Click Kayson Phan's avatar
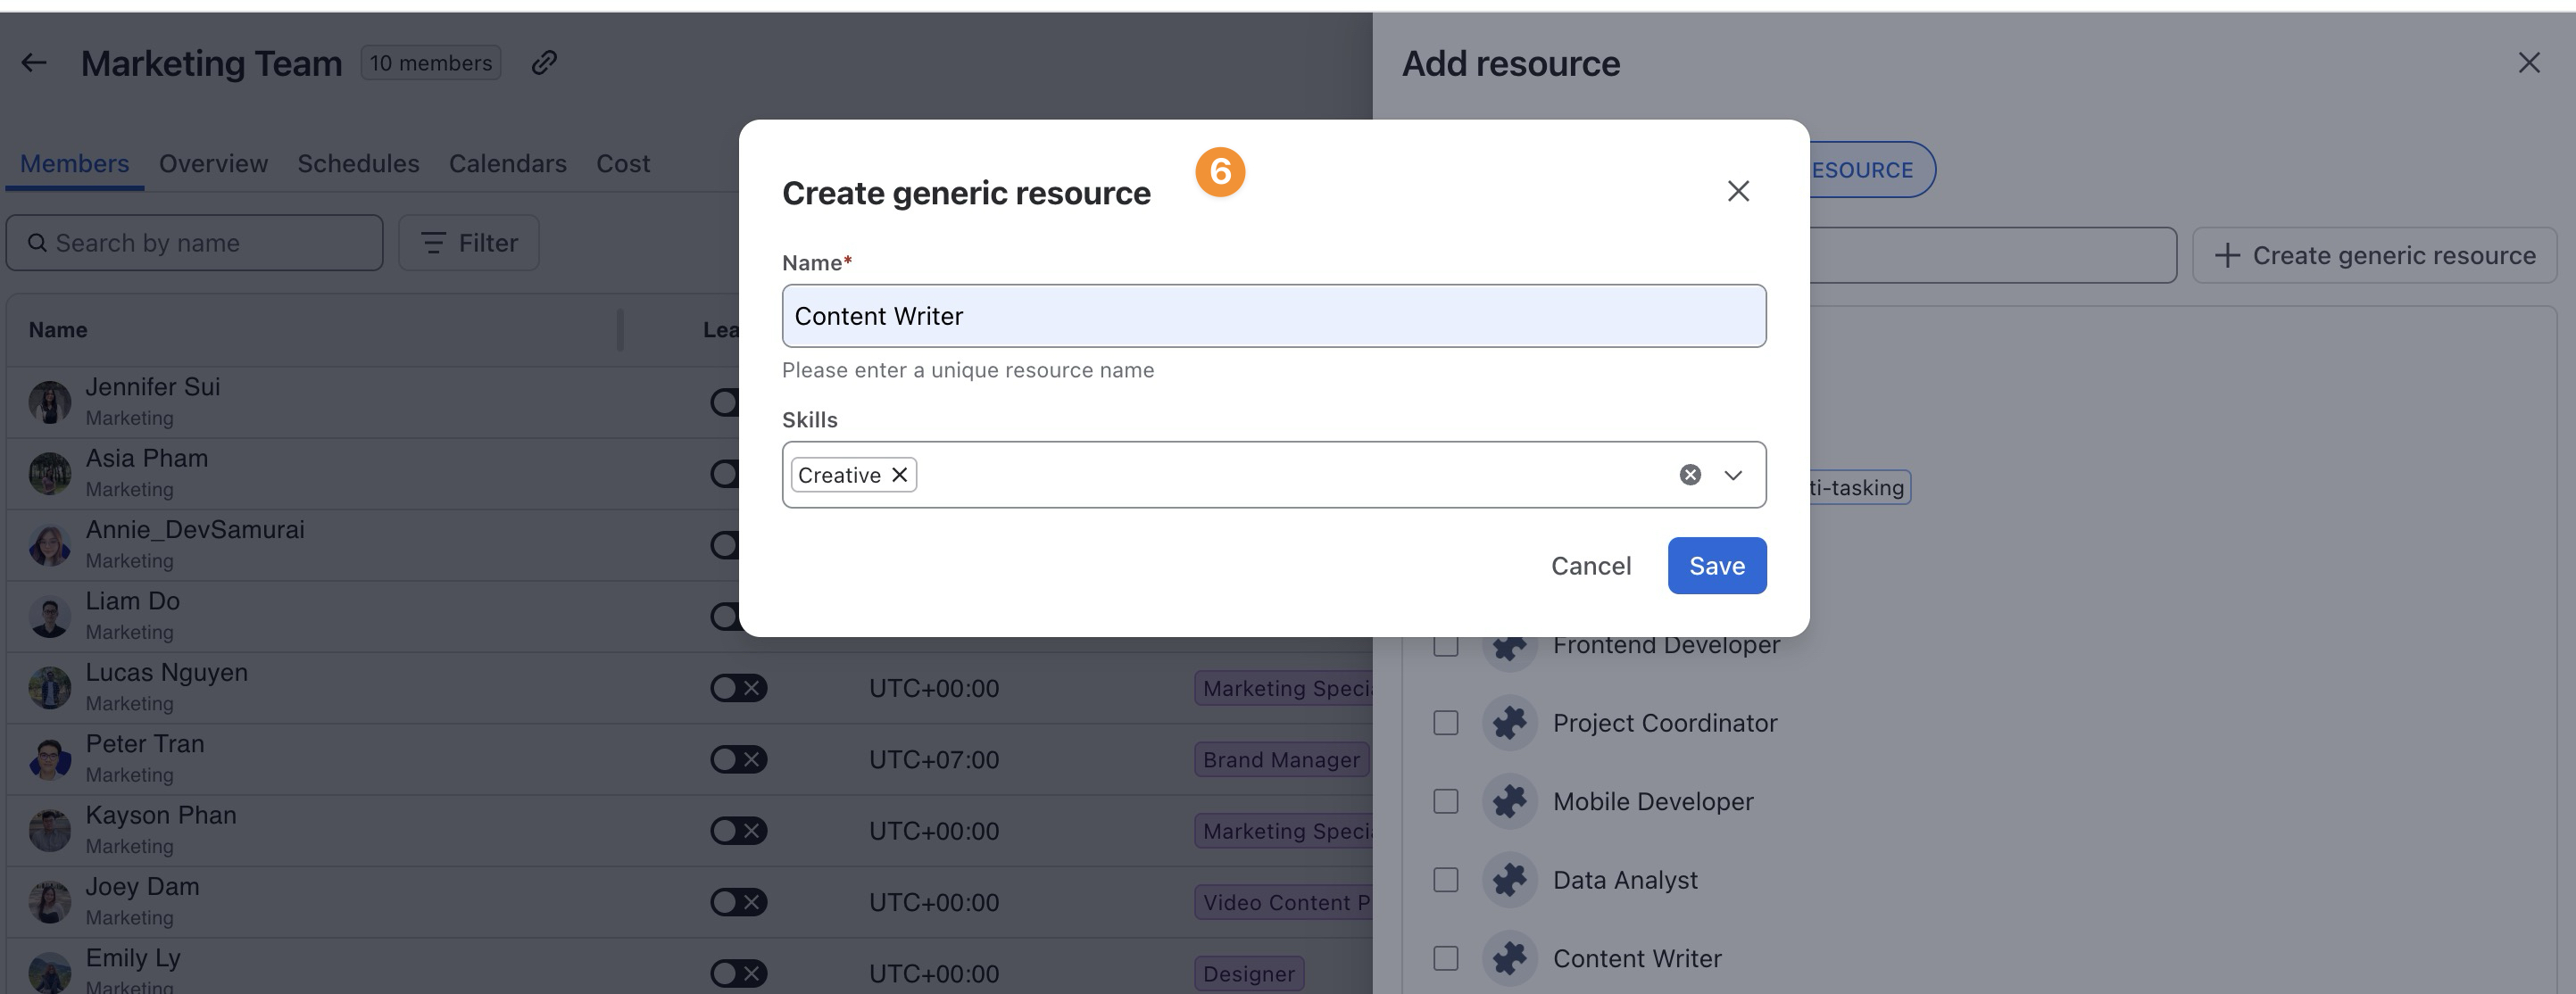The image size is (2576, 994). tap(50, 831)
